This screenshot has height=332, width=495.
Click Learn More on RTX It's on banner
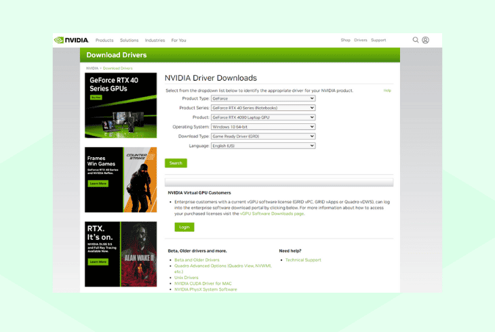(x=98, y=262)
